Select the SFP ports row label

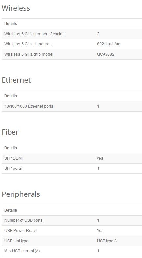pos(13,168)
